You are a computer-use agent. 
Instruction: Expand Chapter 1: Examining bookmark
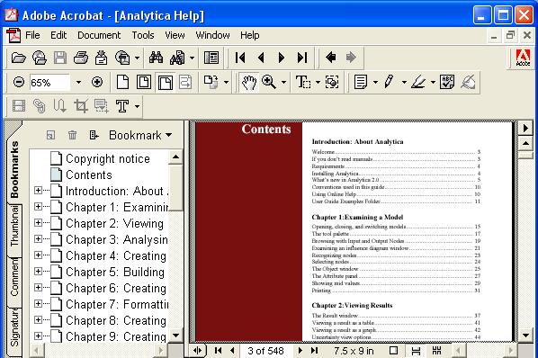tap(38, 206)
